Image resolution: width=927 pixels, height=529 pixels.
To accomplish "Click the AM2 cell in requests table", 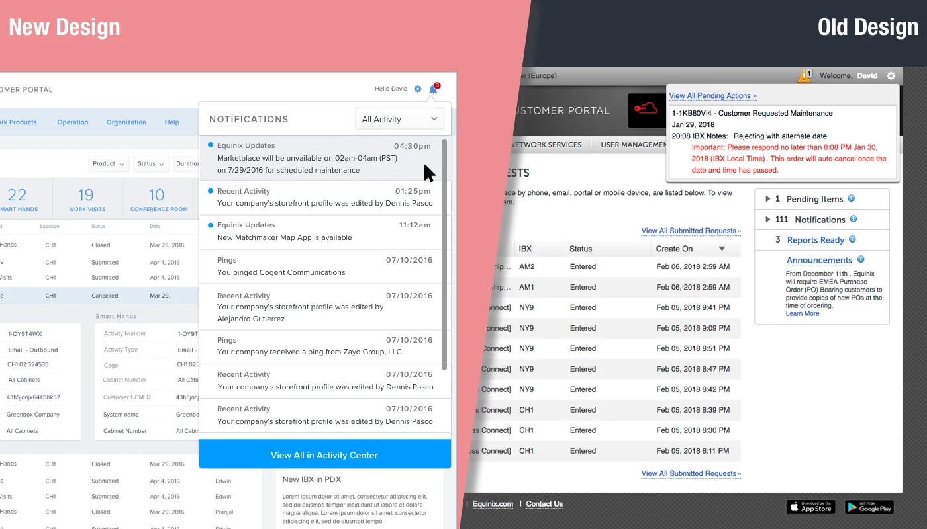I will 527,266.
